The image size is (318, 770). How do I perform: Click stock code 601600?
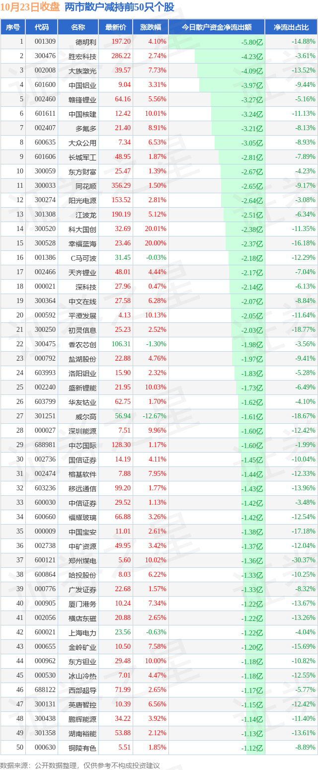[x=45, y=85]
